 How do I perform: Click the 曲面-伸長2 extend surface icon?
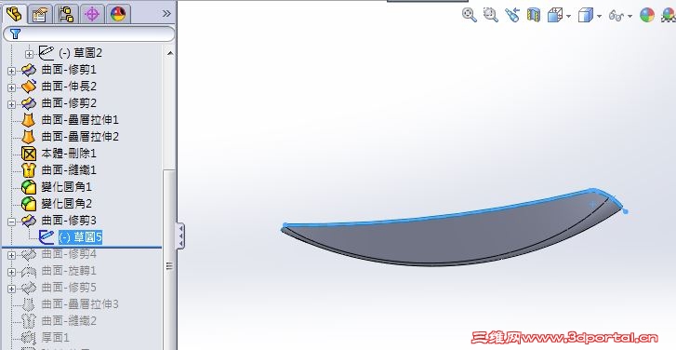pos(29,87)
